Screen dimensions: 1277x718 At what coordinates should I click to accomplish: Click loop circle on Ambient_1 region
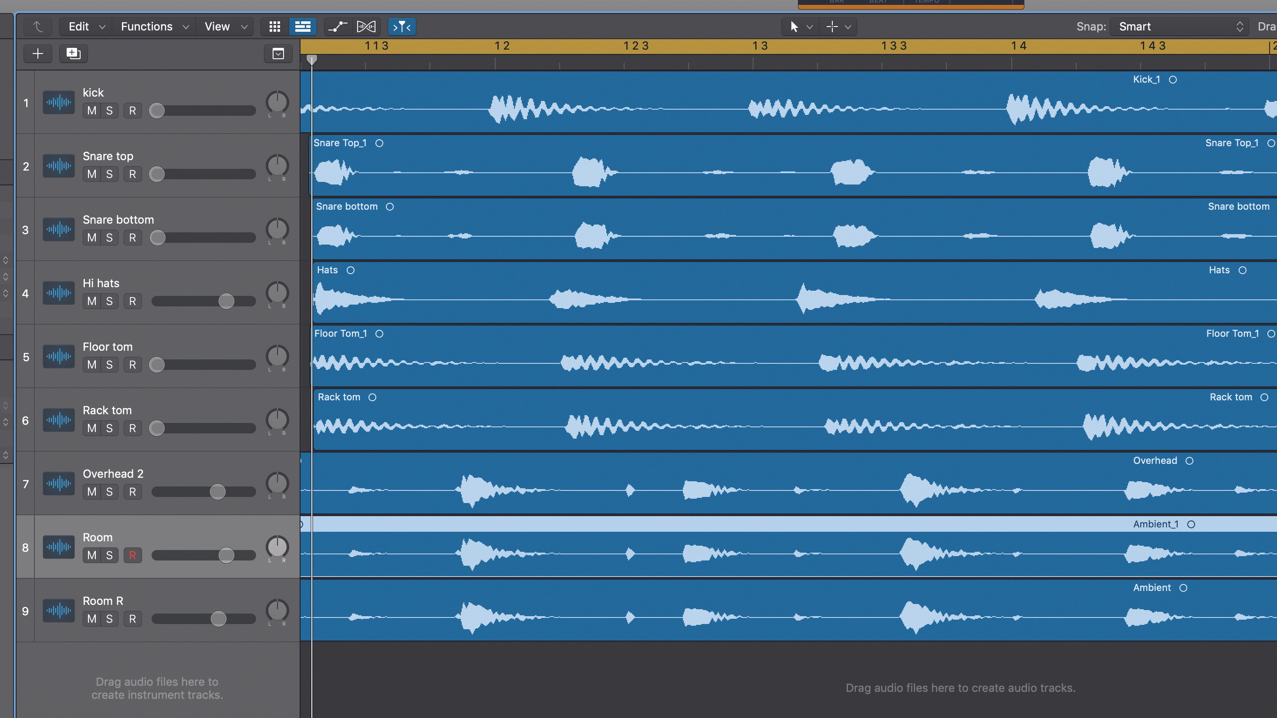(x=1191, y=524)
